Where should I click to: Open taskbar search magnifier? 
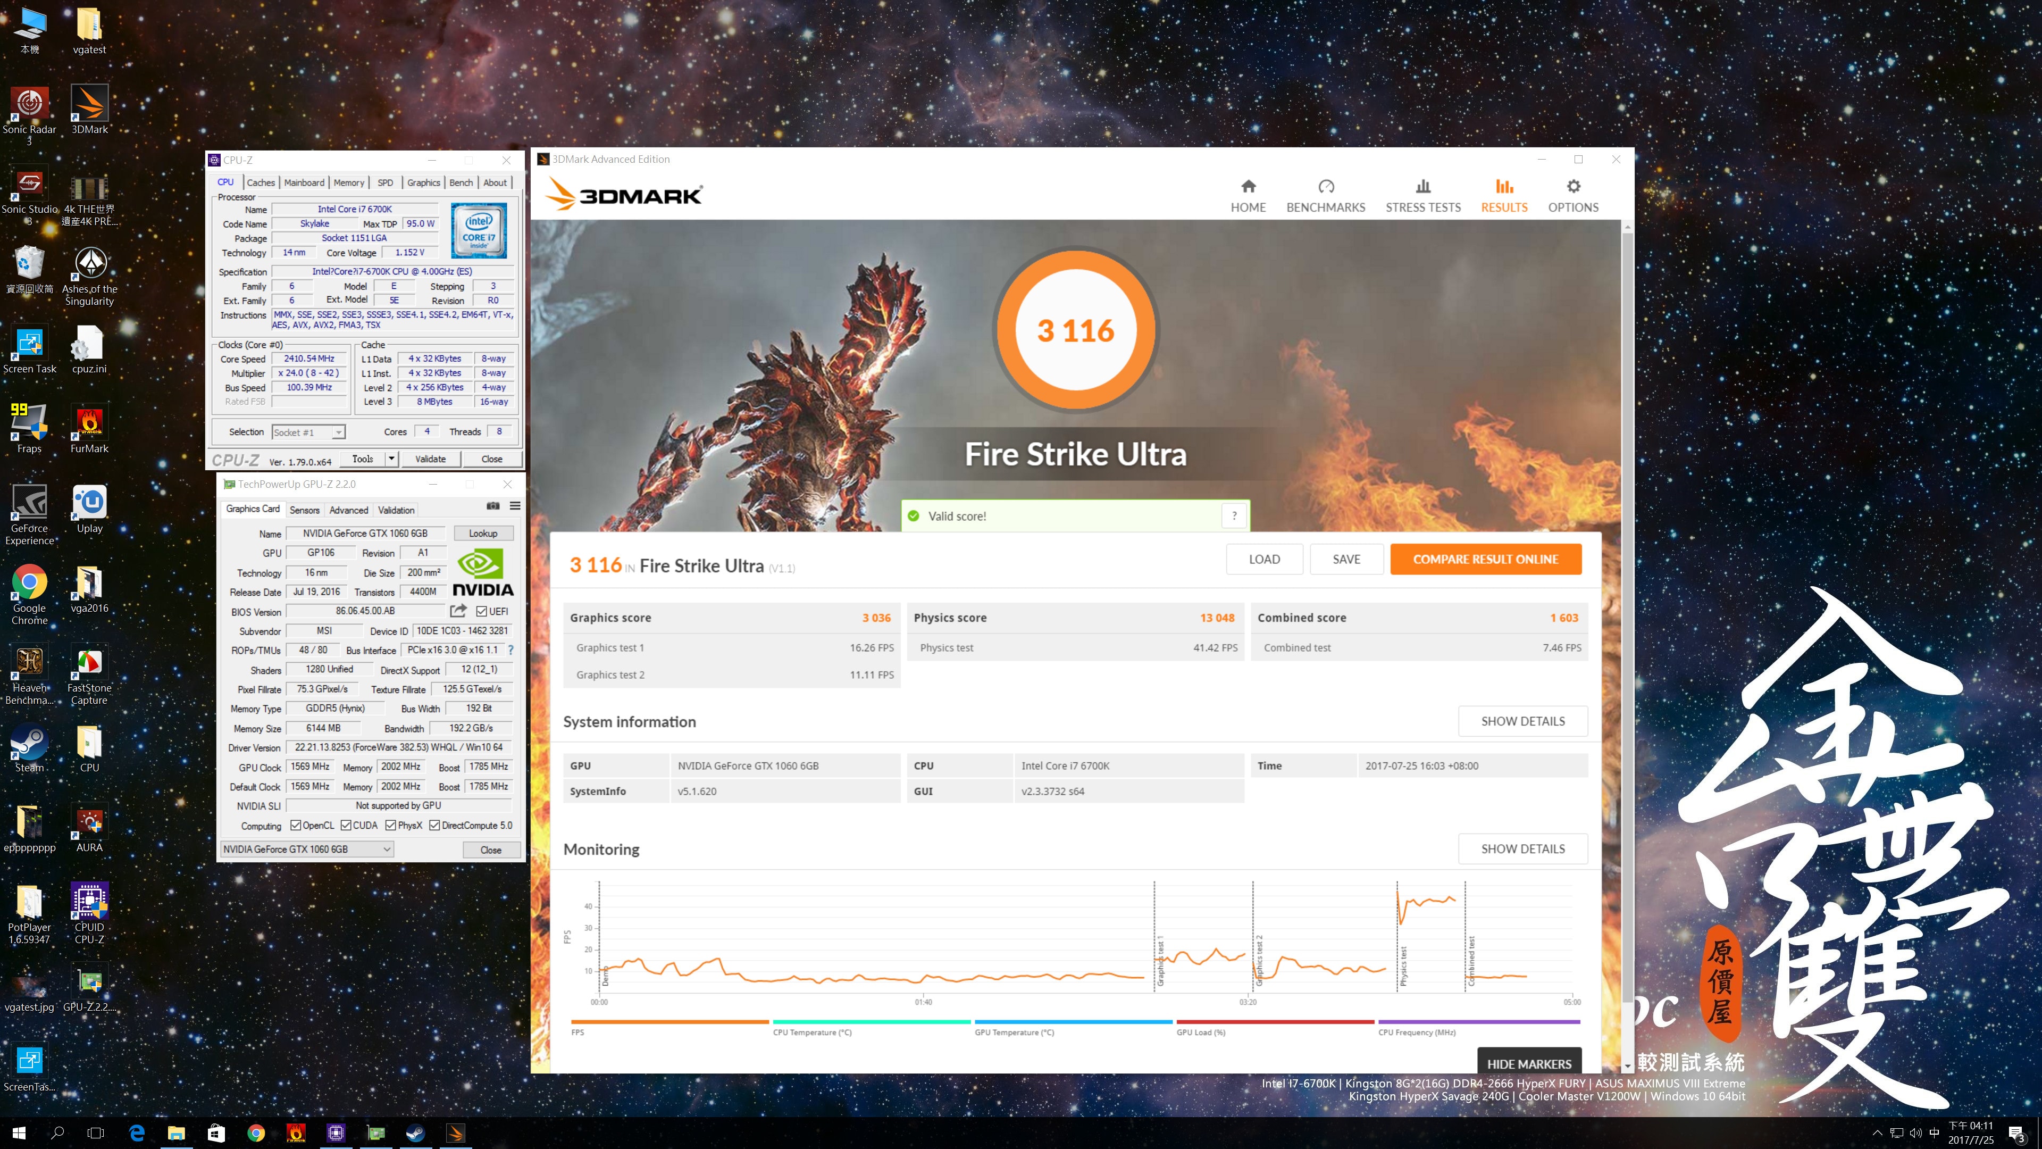(57, 1133)
